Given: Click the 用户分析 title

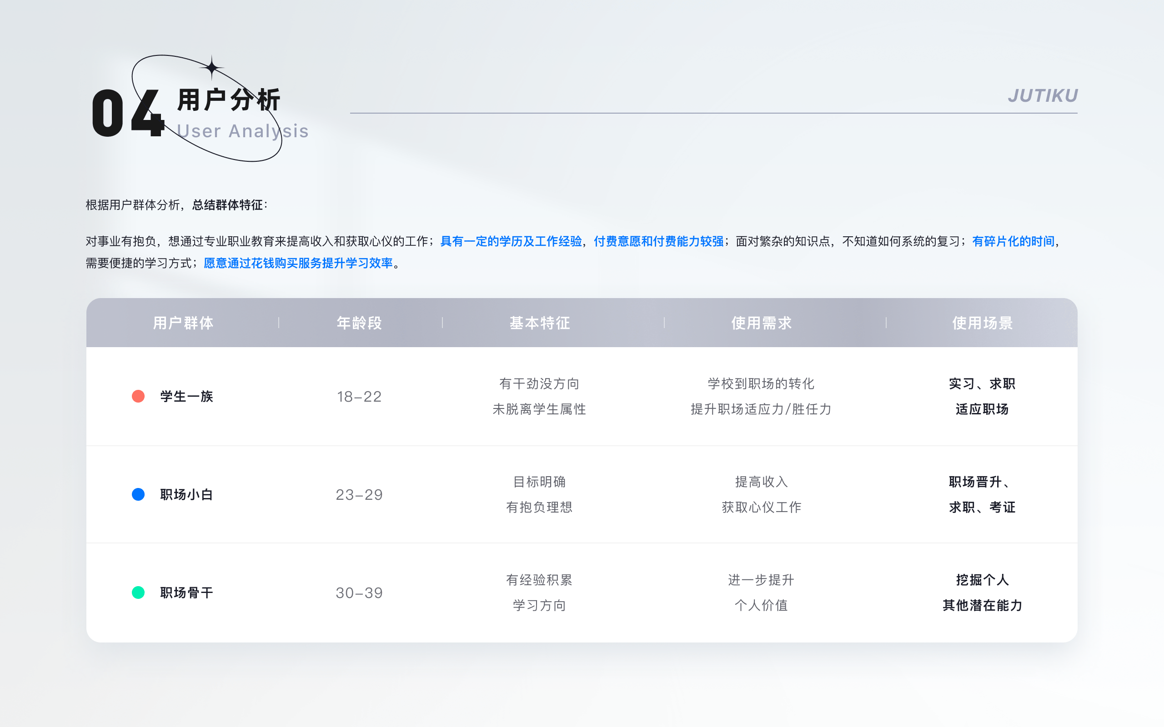Looking at the screenshot, I should click(229, 100).
